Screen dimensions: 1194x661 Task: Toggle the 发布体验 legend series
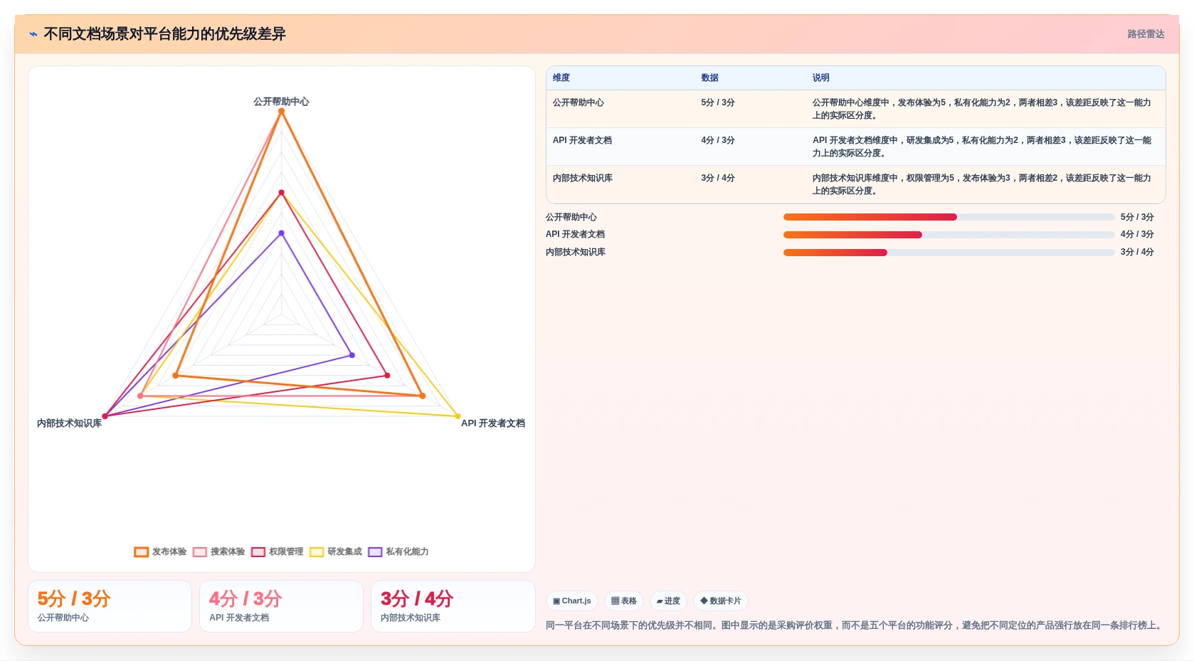160,551
